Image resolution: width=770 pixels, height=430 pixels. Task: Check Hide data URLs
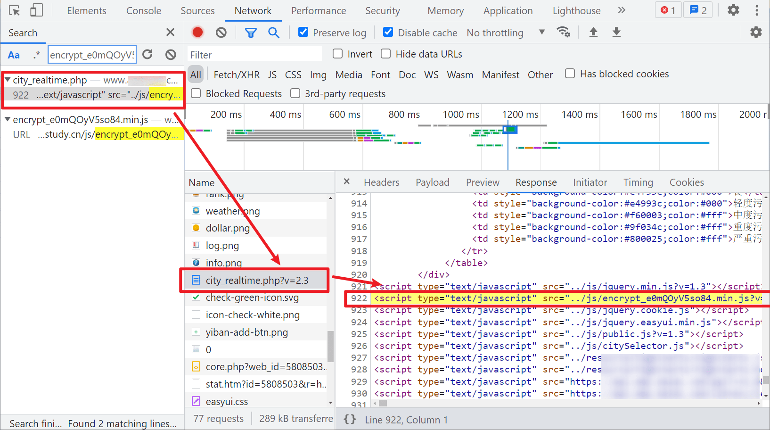point(385,54)
